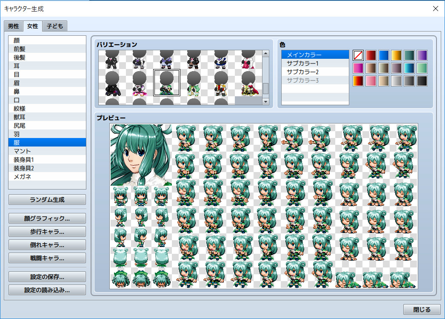Viewport: 445px width, 319px height.
Task: Select メガネ in the parts list
Action: (x=47, y=176)
